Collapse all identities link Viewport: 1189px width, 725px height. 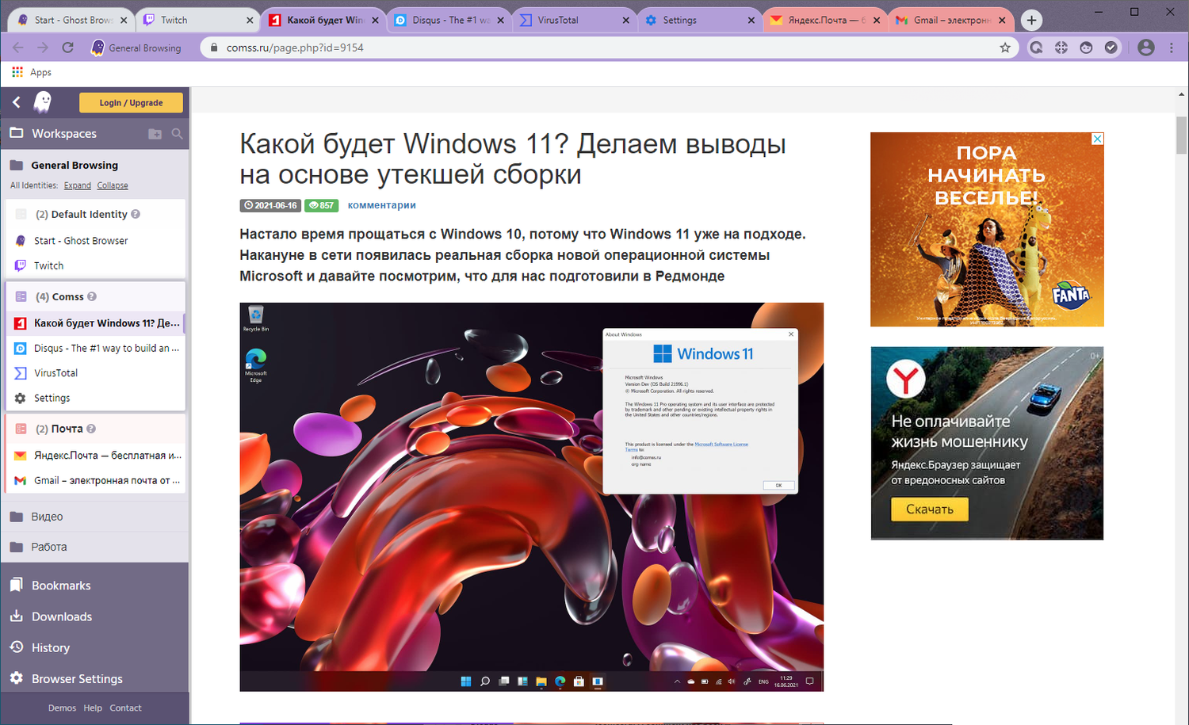(x=113, y=185)
